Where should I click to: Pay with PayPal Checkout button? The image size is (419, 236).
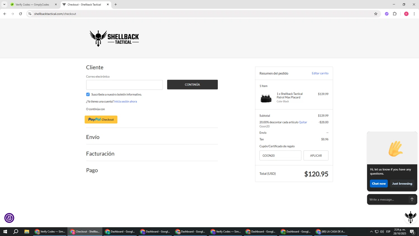101,119
